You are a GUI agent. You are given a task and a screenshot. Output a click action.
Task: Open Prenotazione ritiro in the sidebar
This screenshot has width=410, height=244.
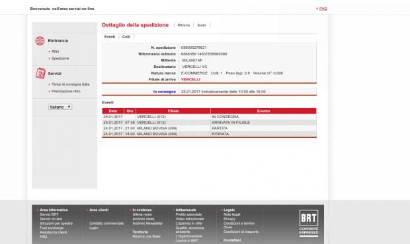(x=66, y=91)
